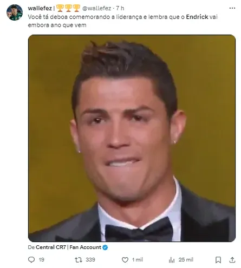The image size is (241, 268).
Task: Click the repost arrows icon
Action: pyautogui.click(x=79, y=260)
